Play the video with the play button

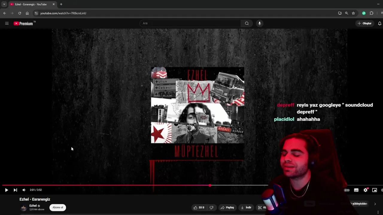click(6, 190)
